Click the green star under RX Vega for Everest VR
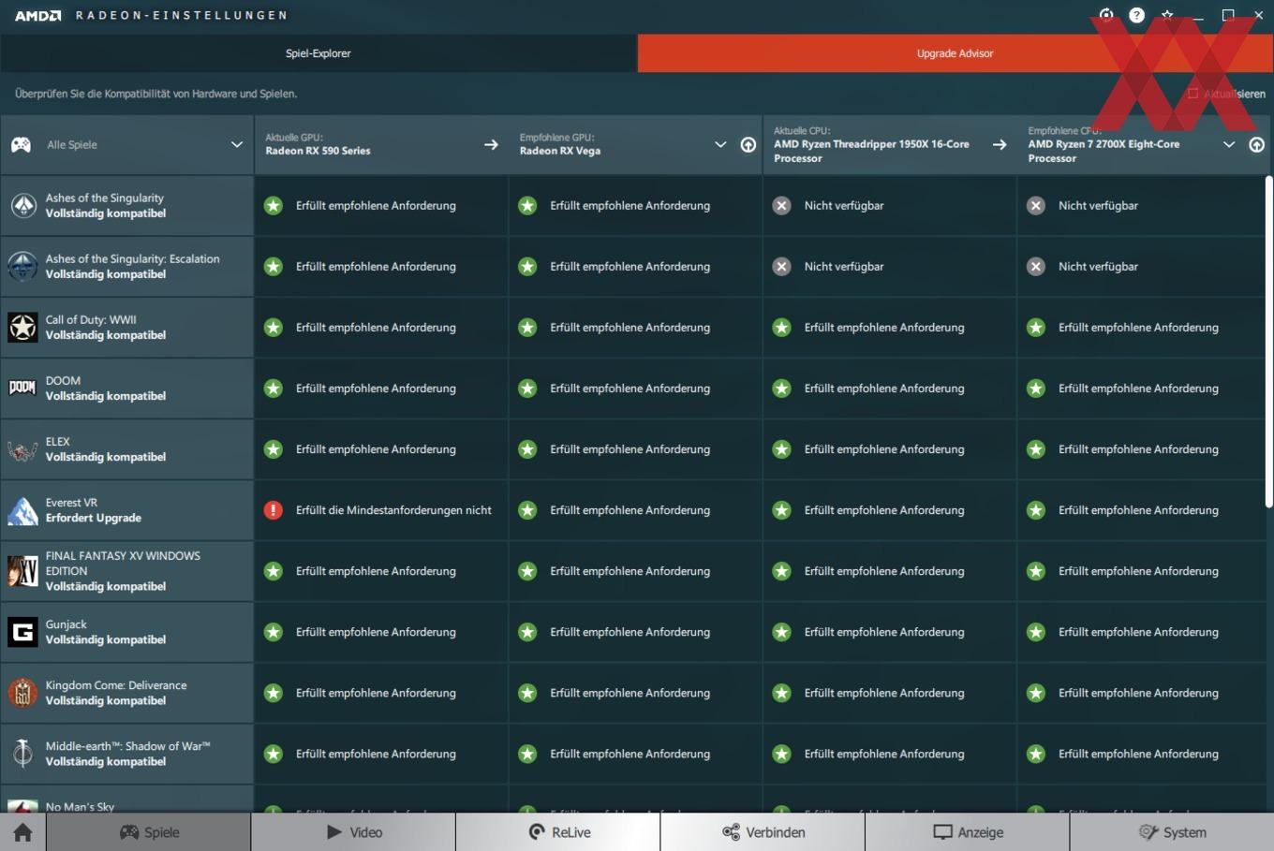 pos(527,510)
